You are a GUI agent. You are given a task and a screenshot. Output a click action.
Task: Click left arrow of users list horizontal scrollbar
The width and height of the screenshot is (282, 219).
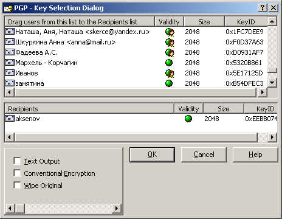tap(9, 92)
